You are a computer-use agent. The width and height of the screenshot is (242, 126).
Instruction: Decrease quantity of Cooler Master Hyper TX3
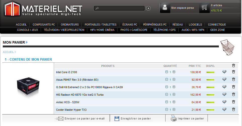click(x=167, y=109)
